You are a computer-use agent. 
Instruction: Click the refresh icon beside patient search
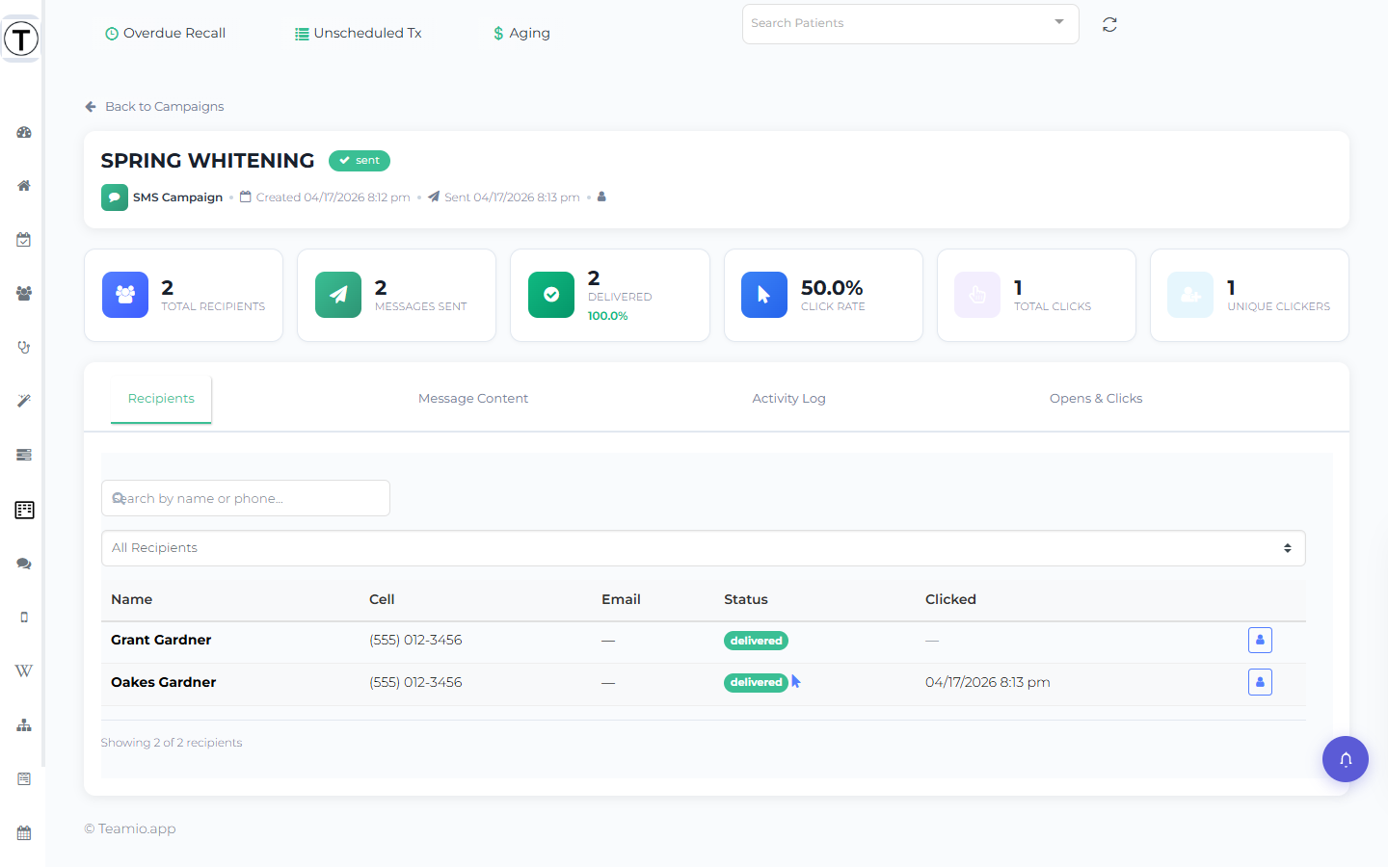pos(1109,24)
